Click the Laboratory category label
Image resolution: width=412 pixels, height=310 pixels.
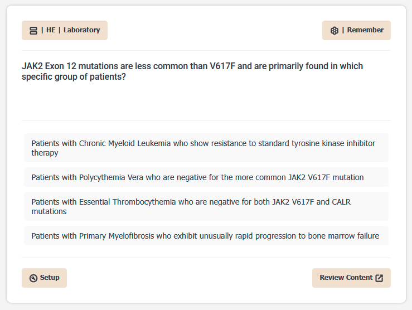point(81,30)
